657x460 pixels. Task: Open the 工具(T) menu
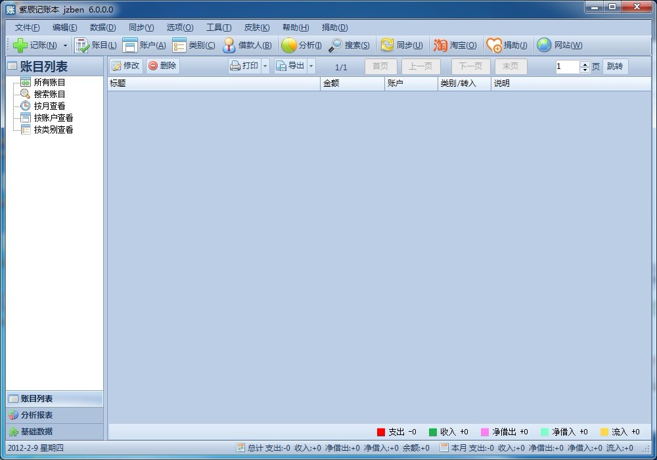219,28
